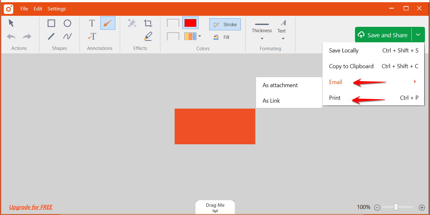The width and height of the screenshot is (430, 215).
Task: Expand the Email submenu
Action: click(x=374, y=82)
